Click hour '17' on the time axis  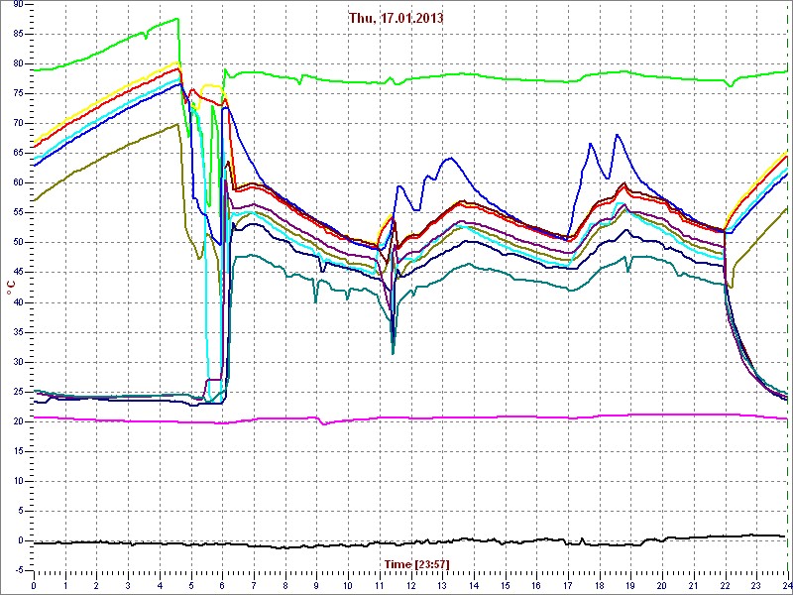(568, 585)
